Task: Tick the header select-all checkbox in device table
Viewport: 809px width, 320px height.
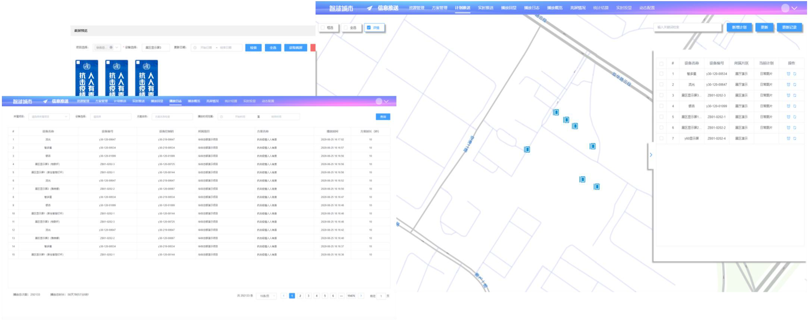Action: (661, 63)
